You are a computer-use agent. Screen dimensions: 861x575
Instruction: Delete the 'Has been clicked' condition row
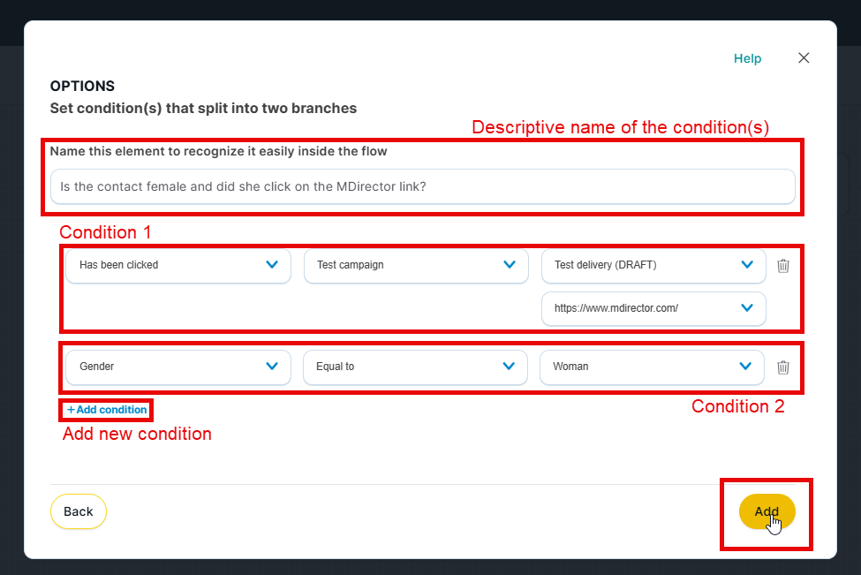(x=783, y=266)
